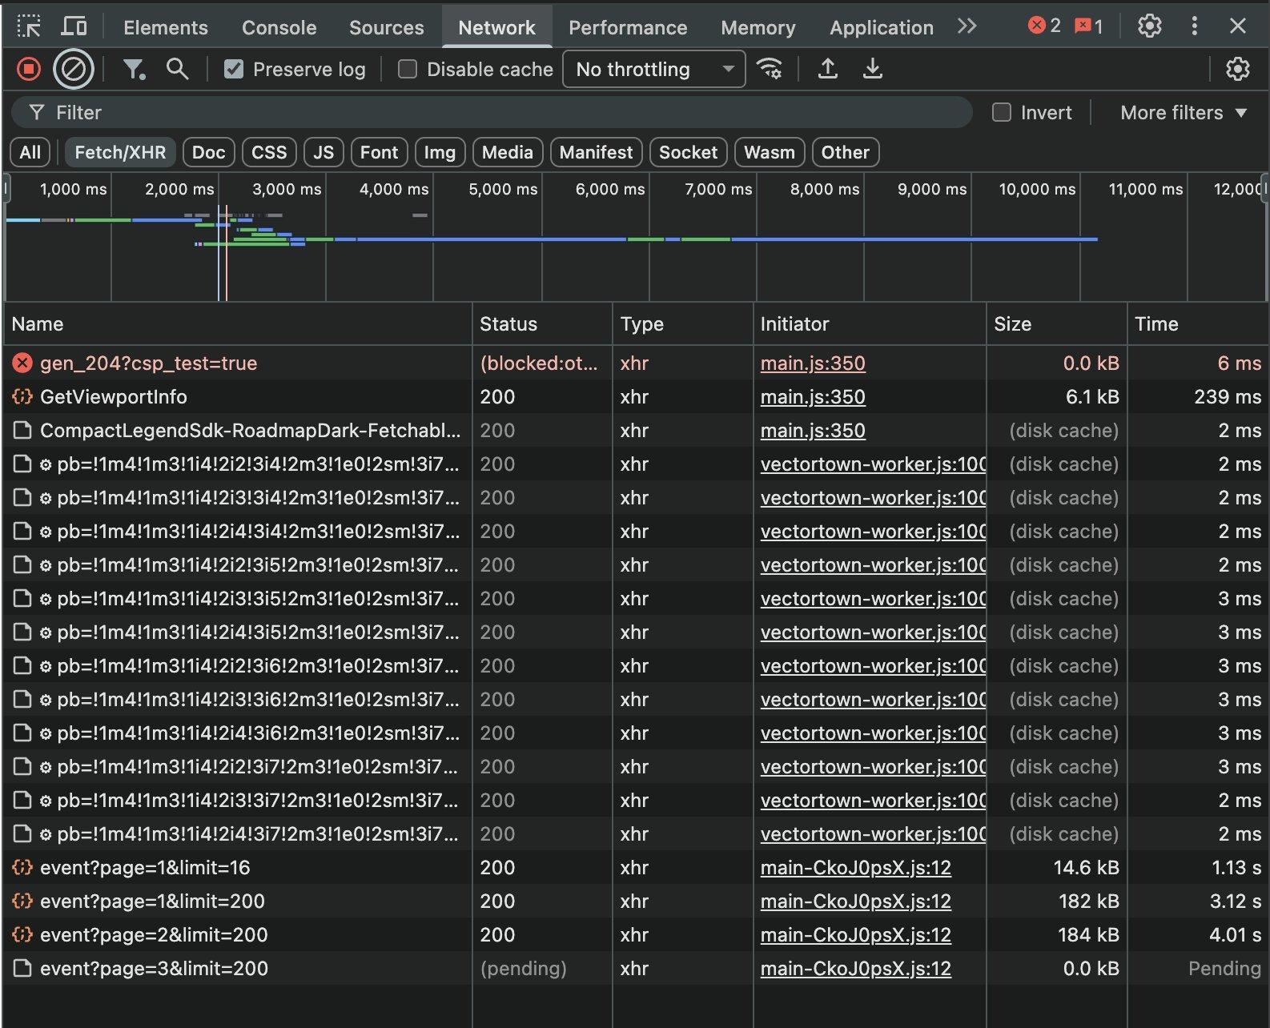The image size is (1270, 1028).
Task: Clear the network log
Action: [73, 70]
